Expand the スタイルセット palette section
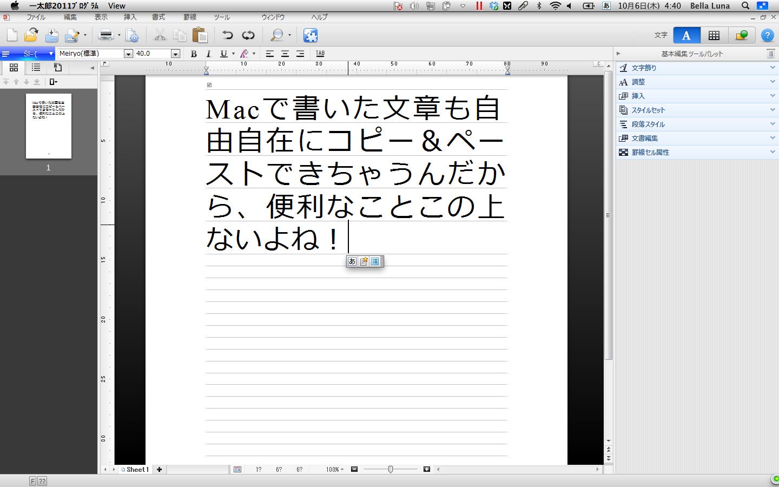779x487 pixels. point(697,110)
